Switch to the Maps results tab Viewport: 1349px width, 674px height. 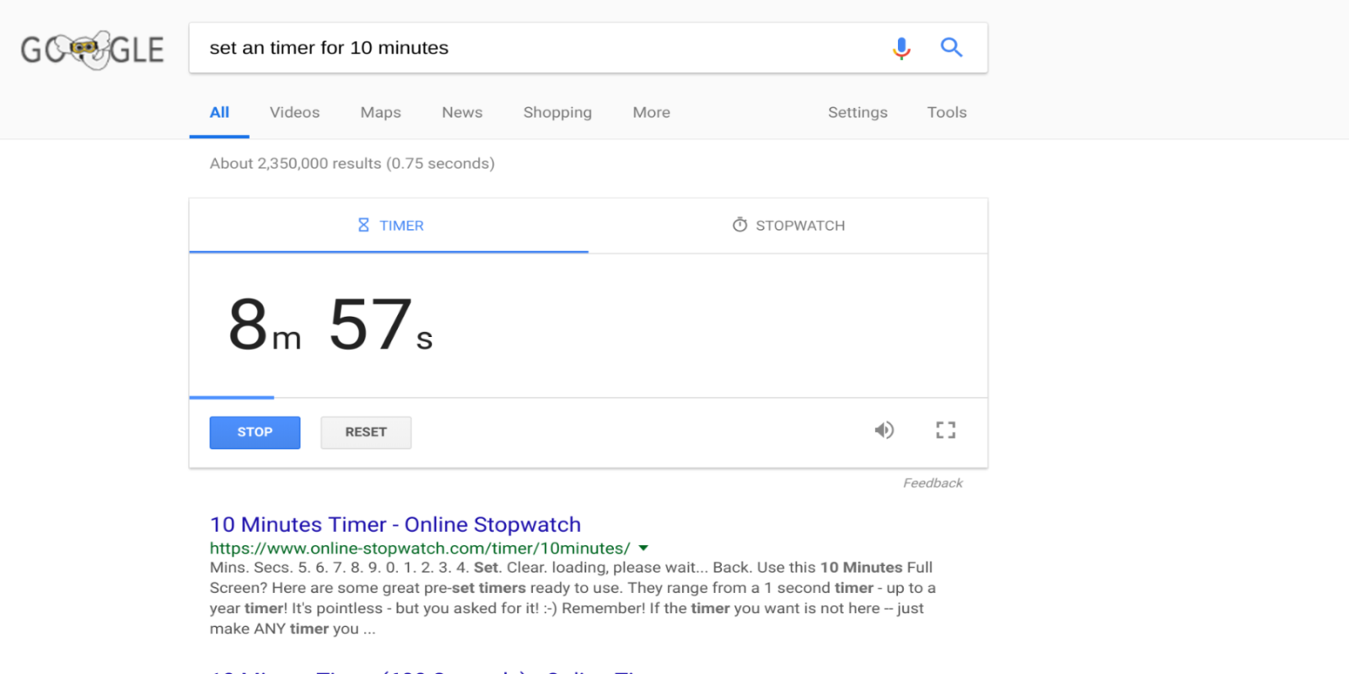[380, 112]
